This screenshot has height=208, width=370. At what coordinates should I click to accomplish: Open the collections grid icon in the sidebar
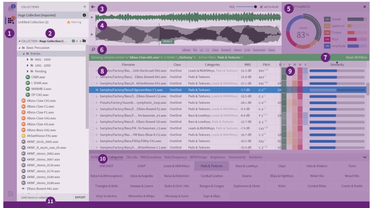click(10, 20)
